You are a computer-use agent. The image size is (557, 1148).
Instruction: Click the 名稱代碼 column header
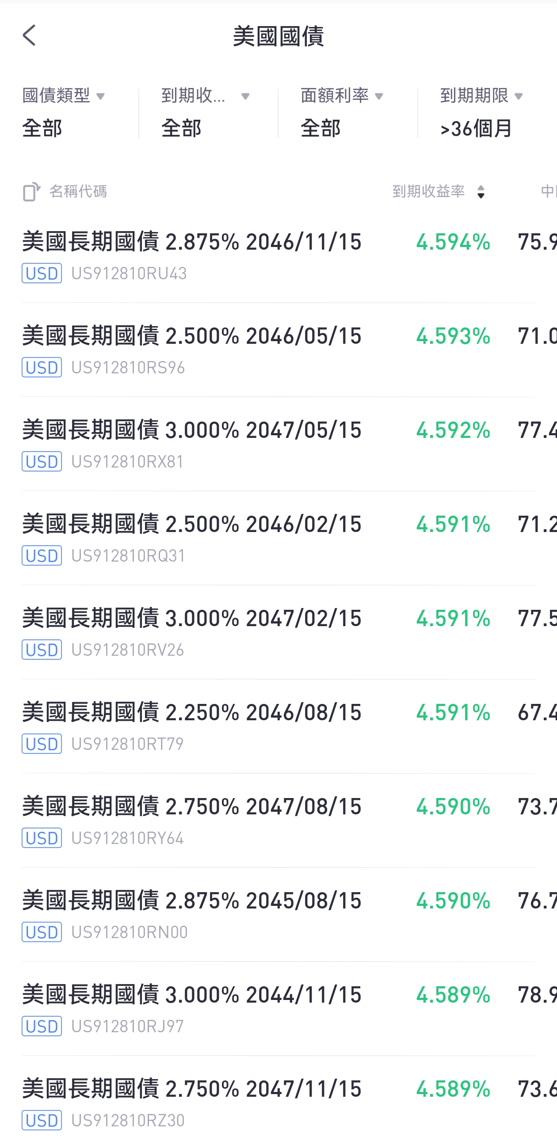point(78,192)
